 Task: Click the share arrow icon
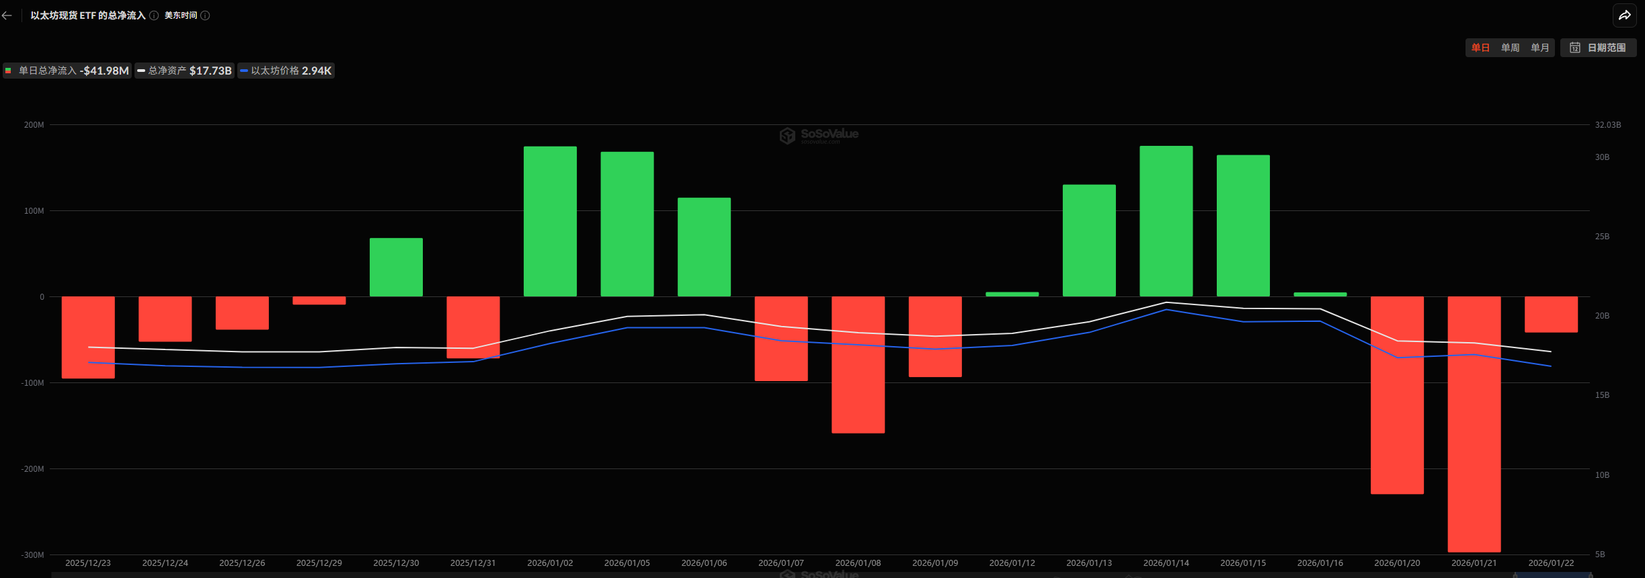click(1624, 15)
